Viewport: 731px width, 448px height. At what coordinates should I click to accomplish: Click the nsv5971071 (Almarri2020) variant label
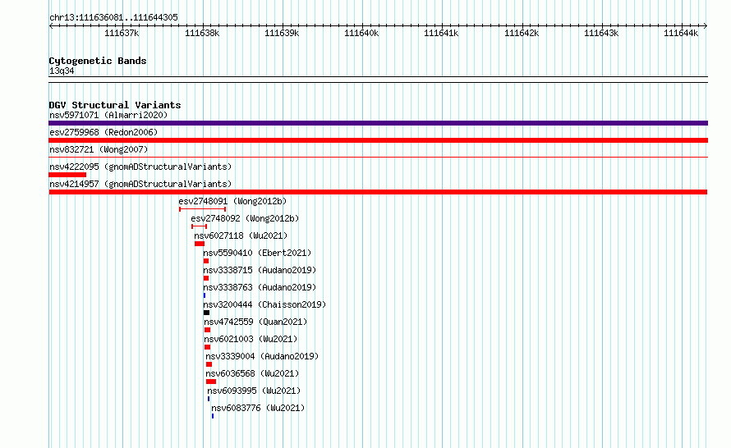(x=108, y=115)
